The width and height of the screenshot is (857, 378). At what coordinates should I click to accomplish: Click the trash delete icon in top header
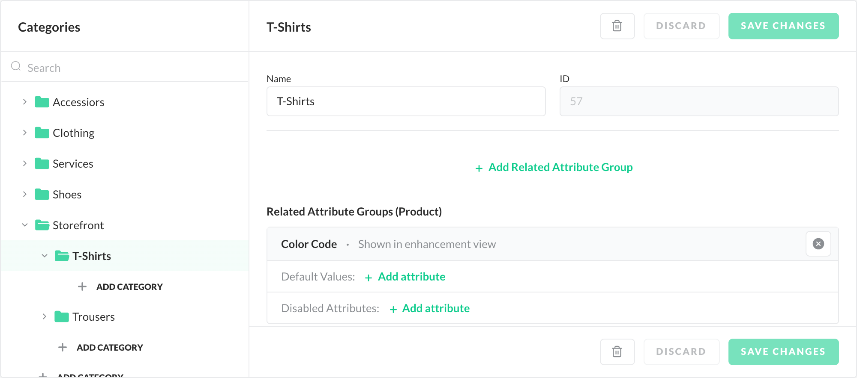pyautogui.click(x=617, y=26)
